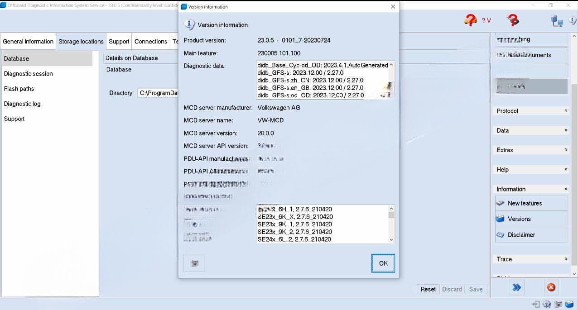Click the vehicle help question mark icon
Viewport: 578px width, 310px height.
tap(471, 20)
